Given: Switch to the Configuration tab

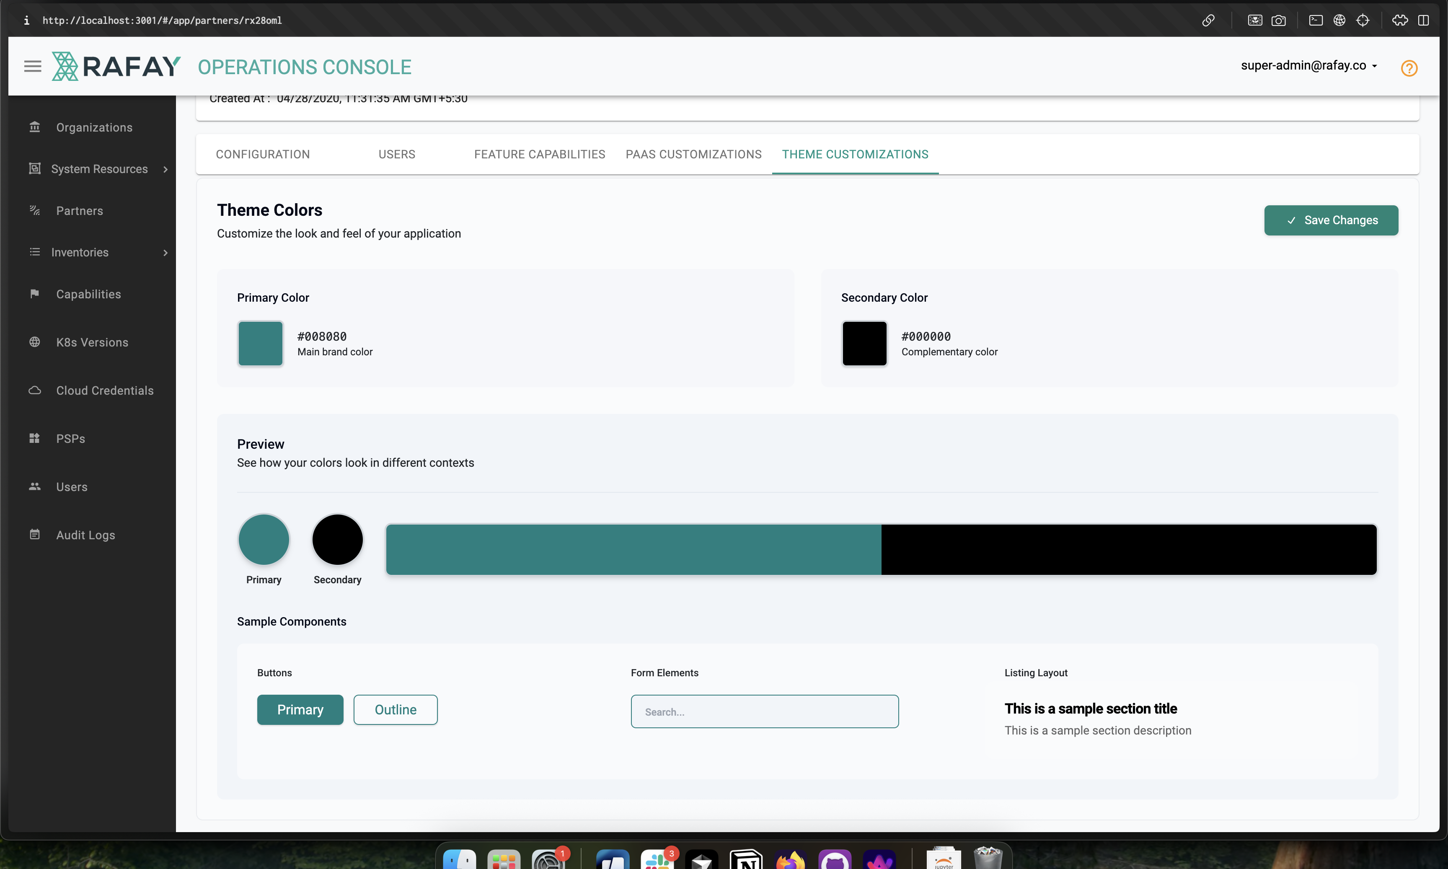Looking at the screenshot, I should (x=263, y=155).
